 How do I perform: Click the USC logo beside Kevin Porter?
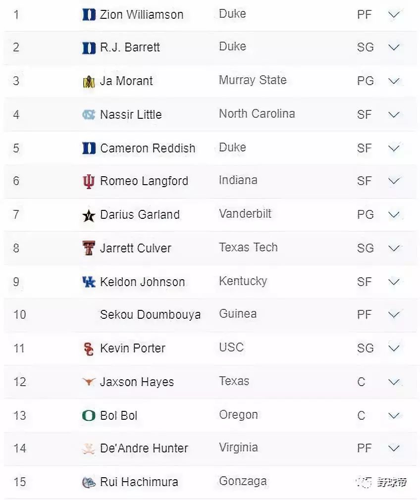click(89, 349)
